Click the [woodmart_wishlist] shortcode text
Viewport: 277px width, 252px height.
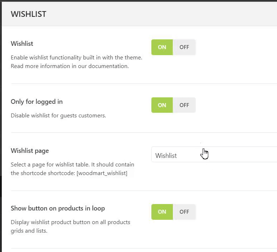102,174
